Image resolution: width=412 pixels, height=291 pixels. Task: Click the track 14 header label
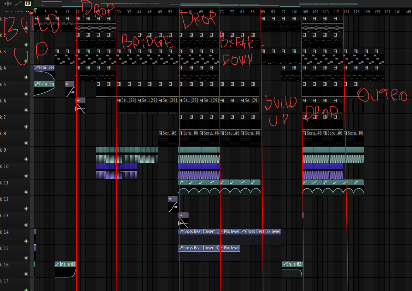pos(6,232)
